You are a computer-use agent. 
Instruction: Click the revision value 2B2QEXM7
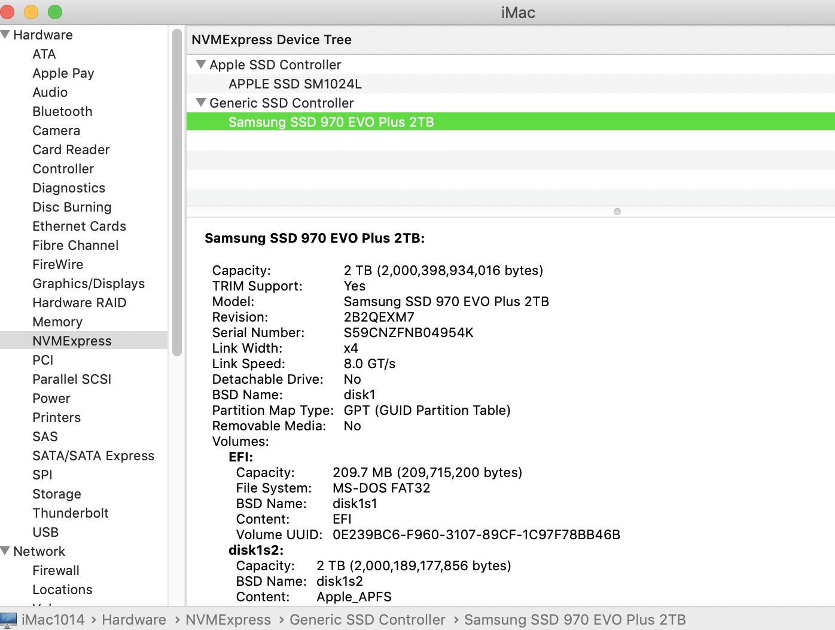[379, 317]
